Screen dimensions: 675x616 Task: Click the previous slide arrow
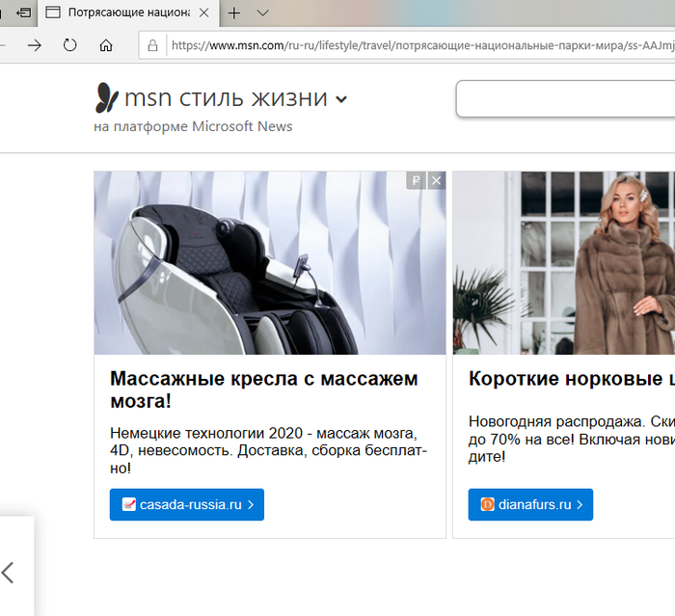(x=8, y=573)
